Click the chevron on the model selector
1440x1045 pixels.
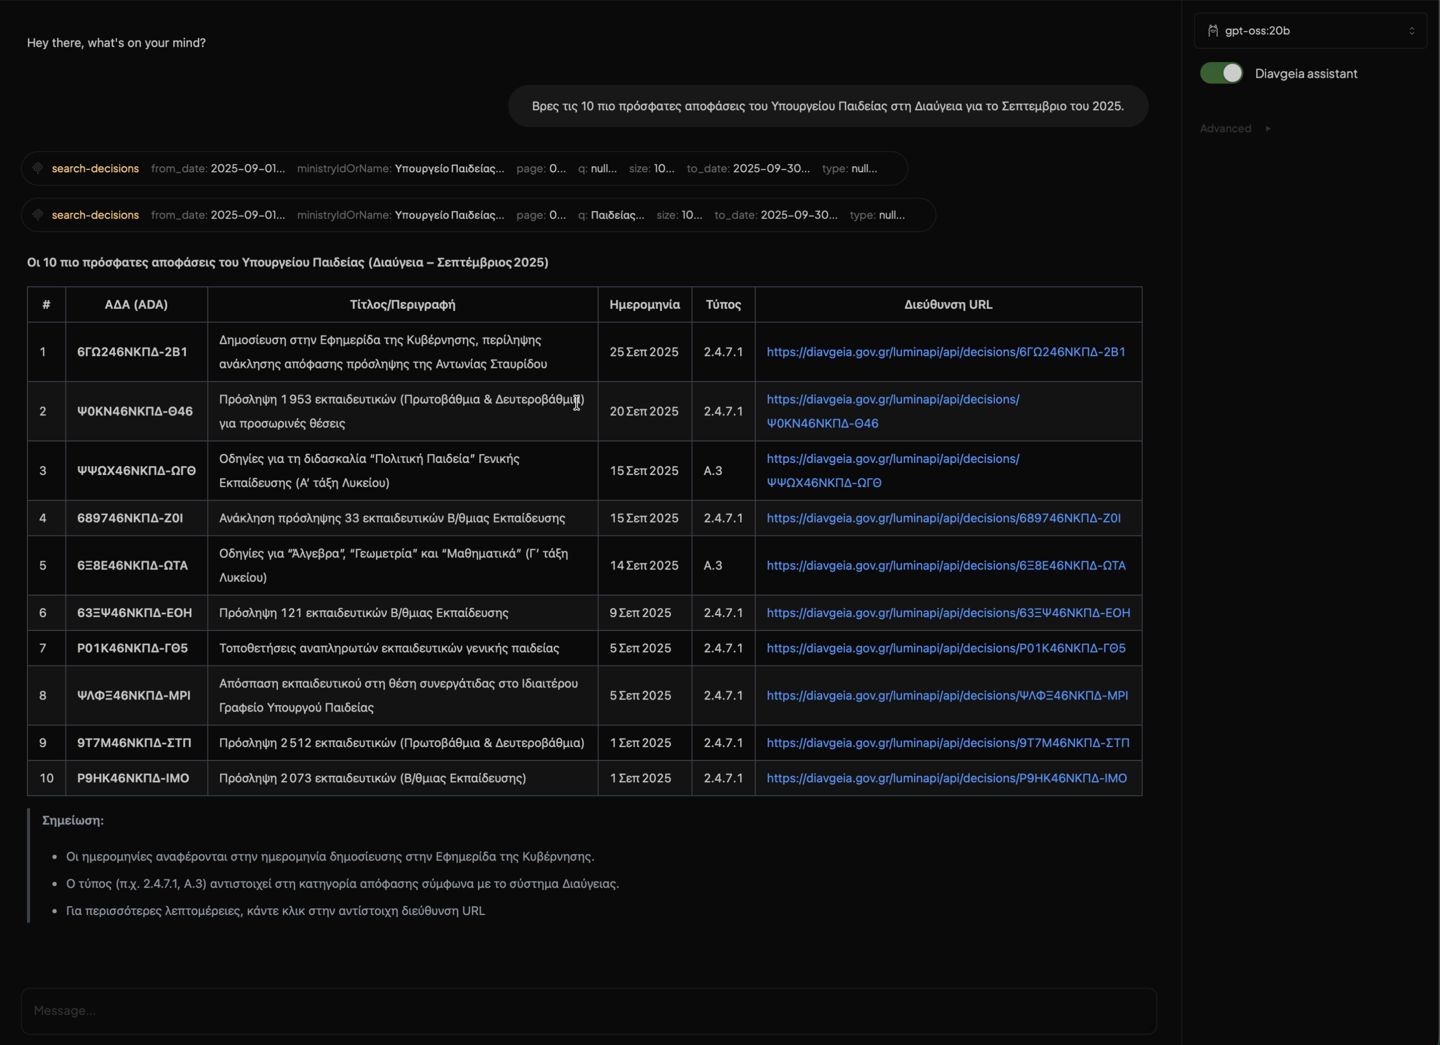[x=1412, y=31]
